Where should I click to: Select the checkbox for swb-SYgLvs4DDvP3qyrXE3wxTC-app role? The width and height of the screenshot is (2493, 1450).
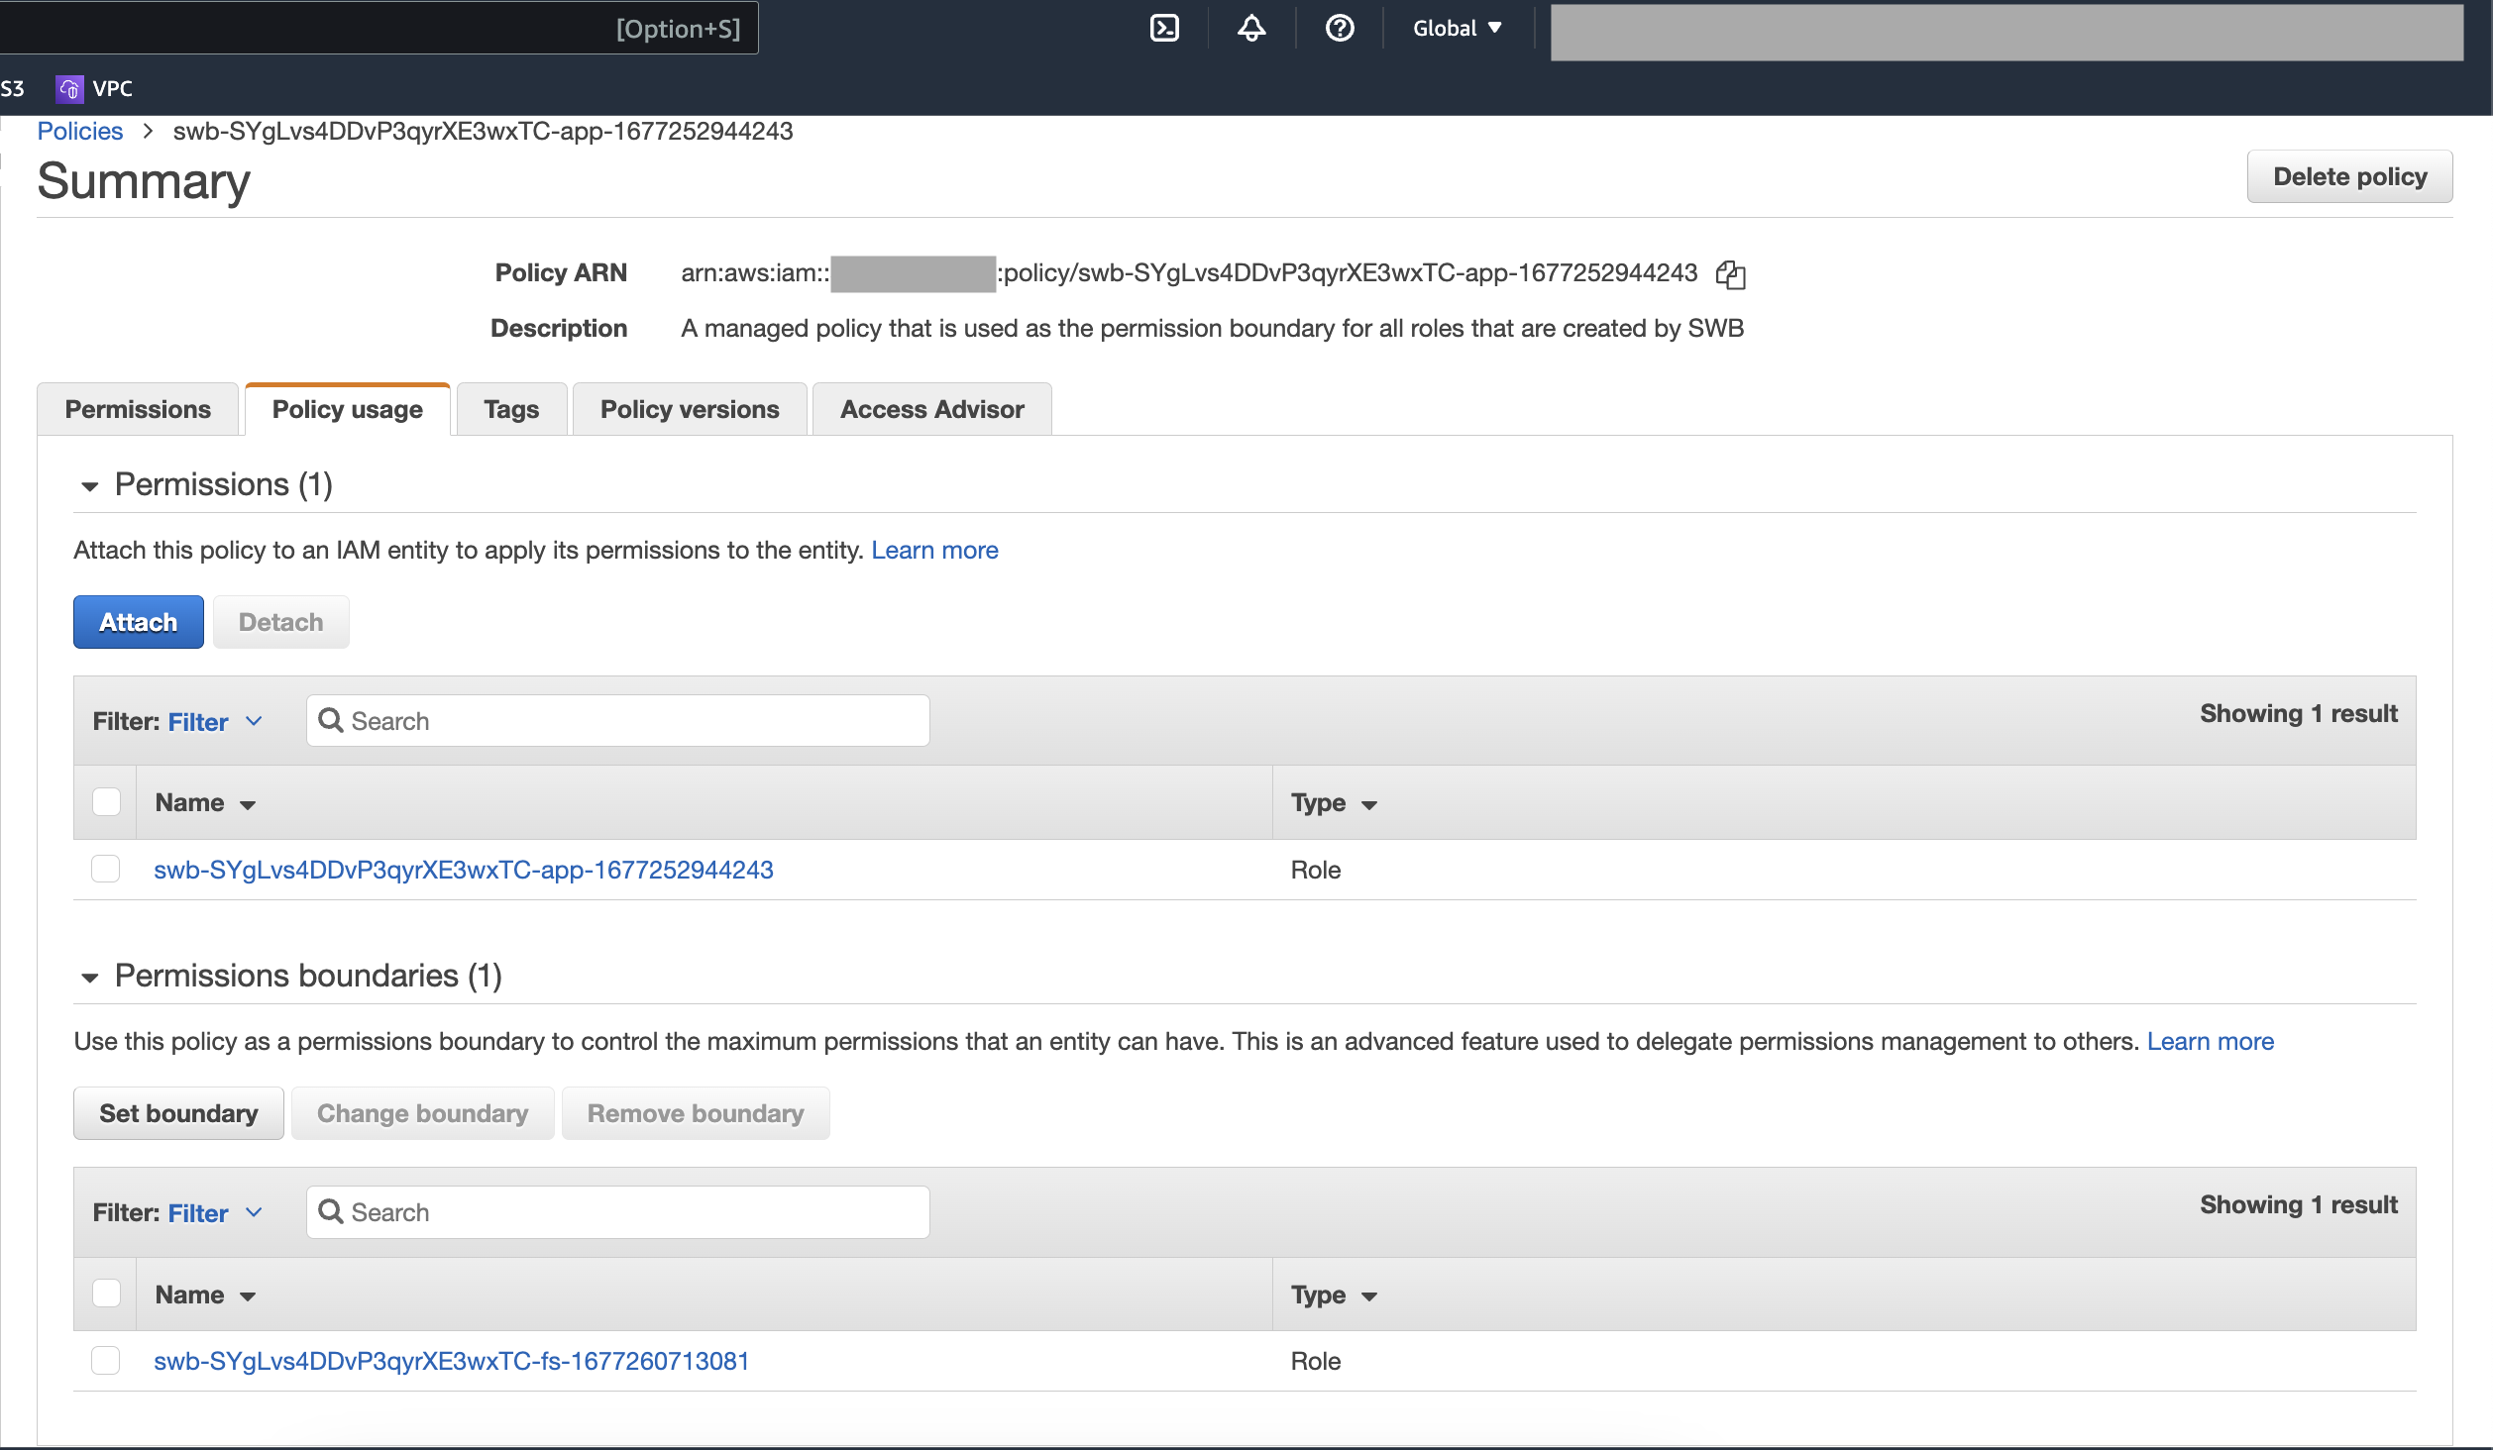pyautogui.click(x=106, y=870)
